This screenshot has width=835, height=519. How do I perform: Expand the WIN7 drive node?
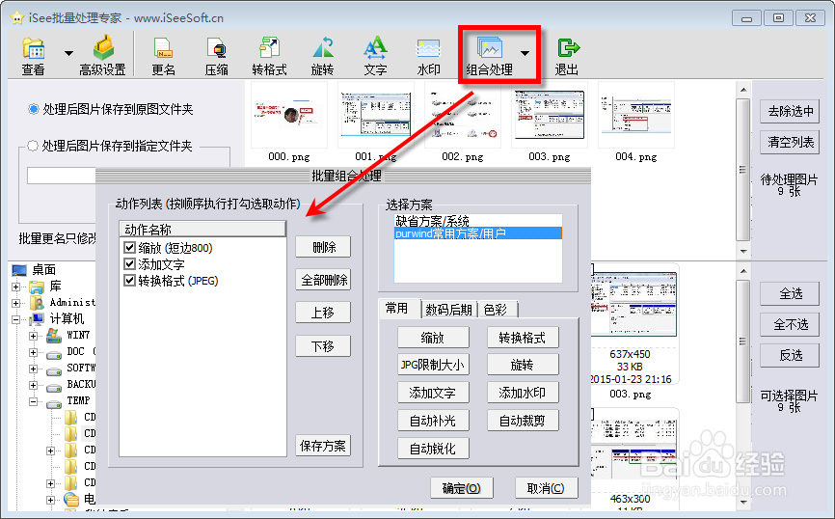tap(33, 336)
